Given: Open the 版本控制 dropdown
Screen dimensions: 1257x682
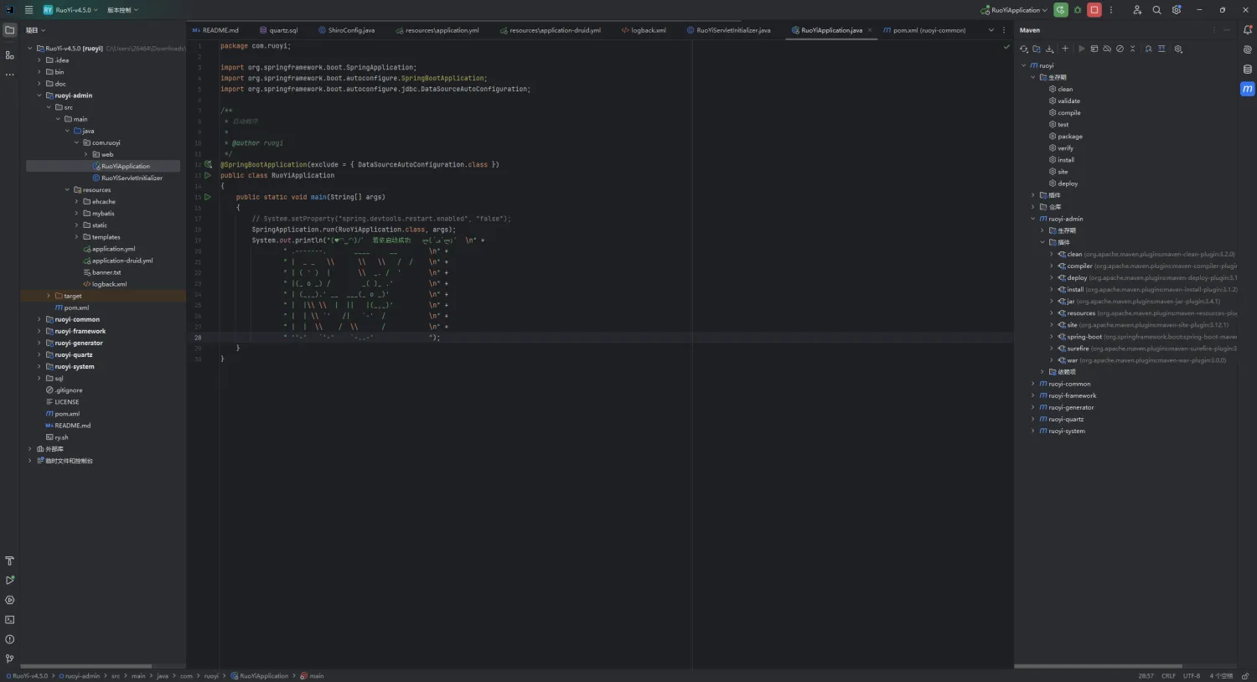Looking at the screenshot, I should coord(122,10).
